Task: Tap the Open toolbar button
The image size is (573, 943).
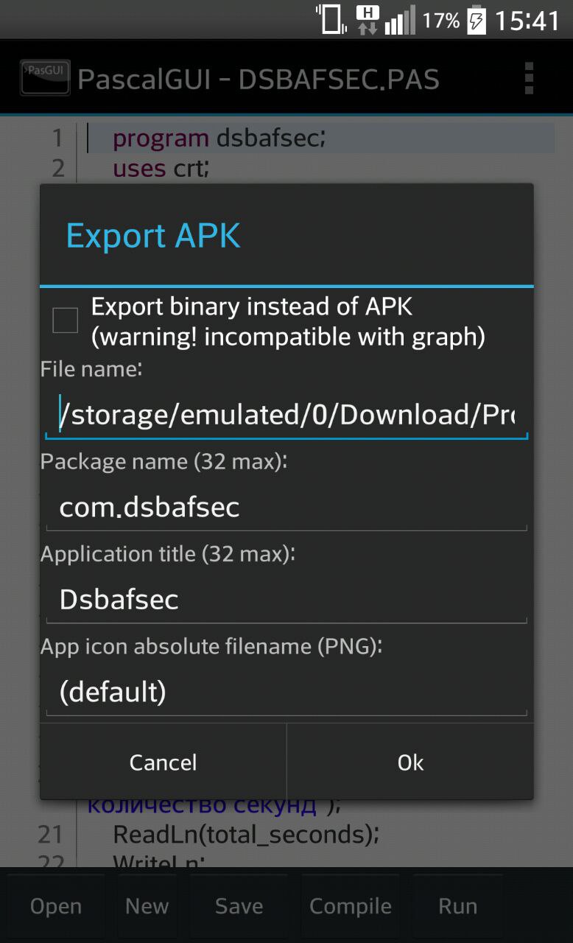Action: [56, 906]
